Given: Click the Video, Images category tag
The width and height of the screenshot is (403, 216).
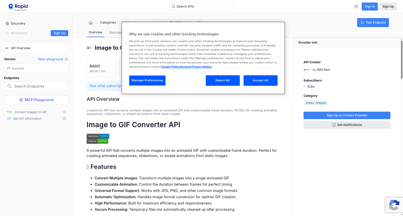Looking at the screenshot, I should pyautogui.click(x=316, y=103).
